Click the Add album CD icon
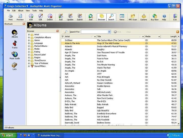183x138 pixels. [31, 17]
